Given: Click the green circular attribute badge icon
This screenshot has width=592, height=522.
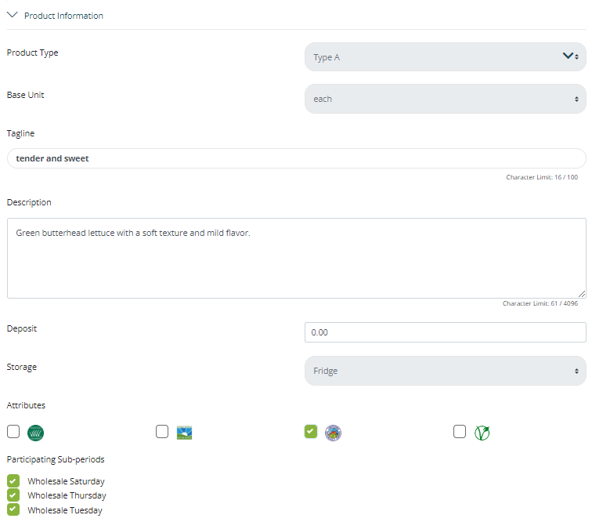Looking at the screenshot, I should [35, 433].
